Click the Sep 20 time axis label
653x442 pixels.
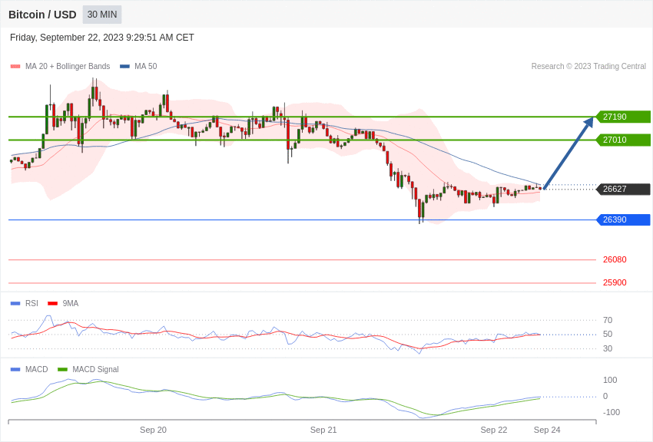click(x=153, y=430)
